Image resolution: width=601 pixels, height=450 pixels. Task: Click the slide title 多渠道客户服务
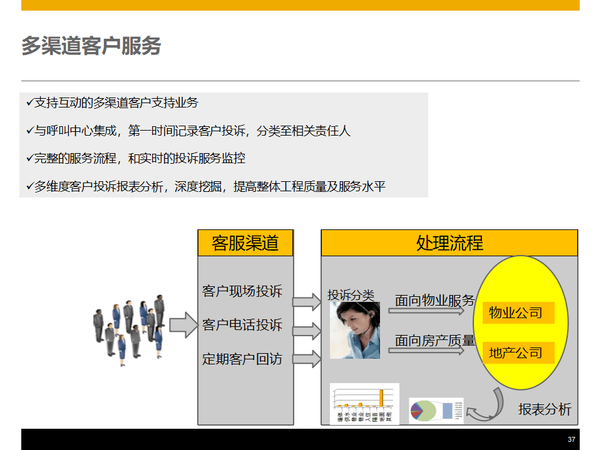pyautogui.click(x=93, y=44)
